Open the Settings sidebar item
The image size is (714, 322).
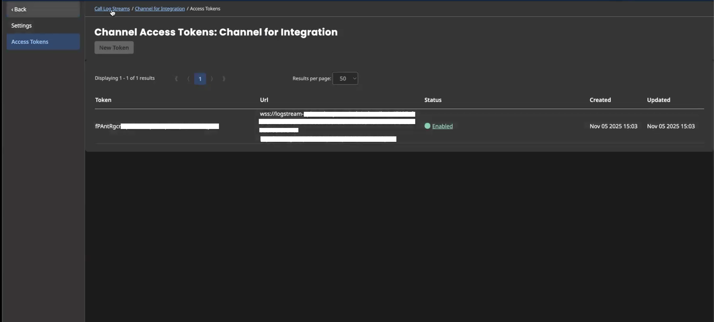(x=21, y=25)
